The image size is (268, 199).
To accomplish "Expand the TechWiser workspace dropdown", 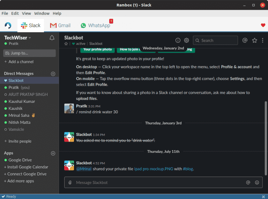I will [17, 38].
